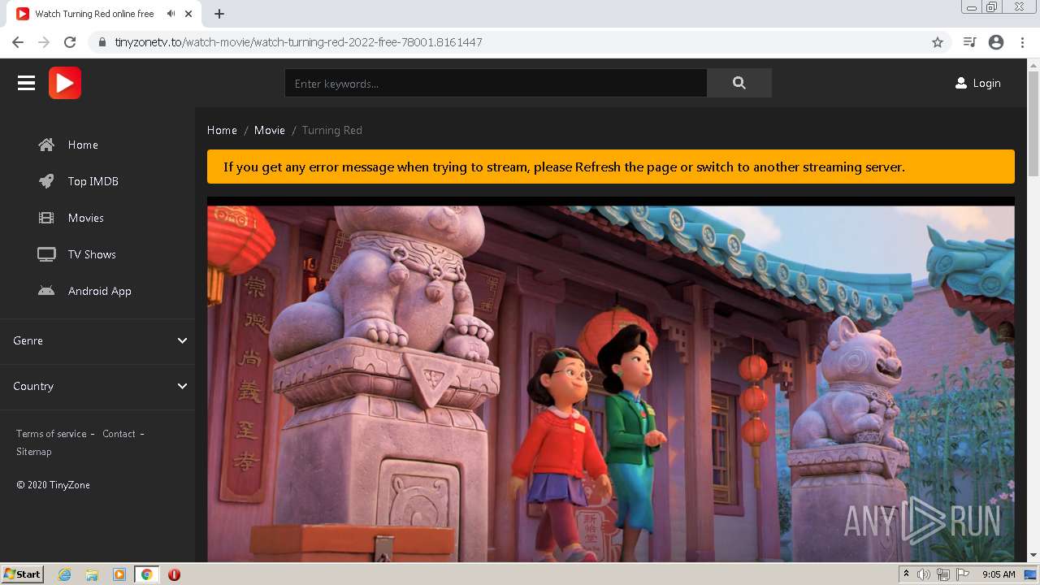Click the browser address bar URL
The image size is (1040, 585).
pos(298,42)
